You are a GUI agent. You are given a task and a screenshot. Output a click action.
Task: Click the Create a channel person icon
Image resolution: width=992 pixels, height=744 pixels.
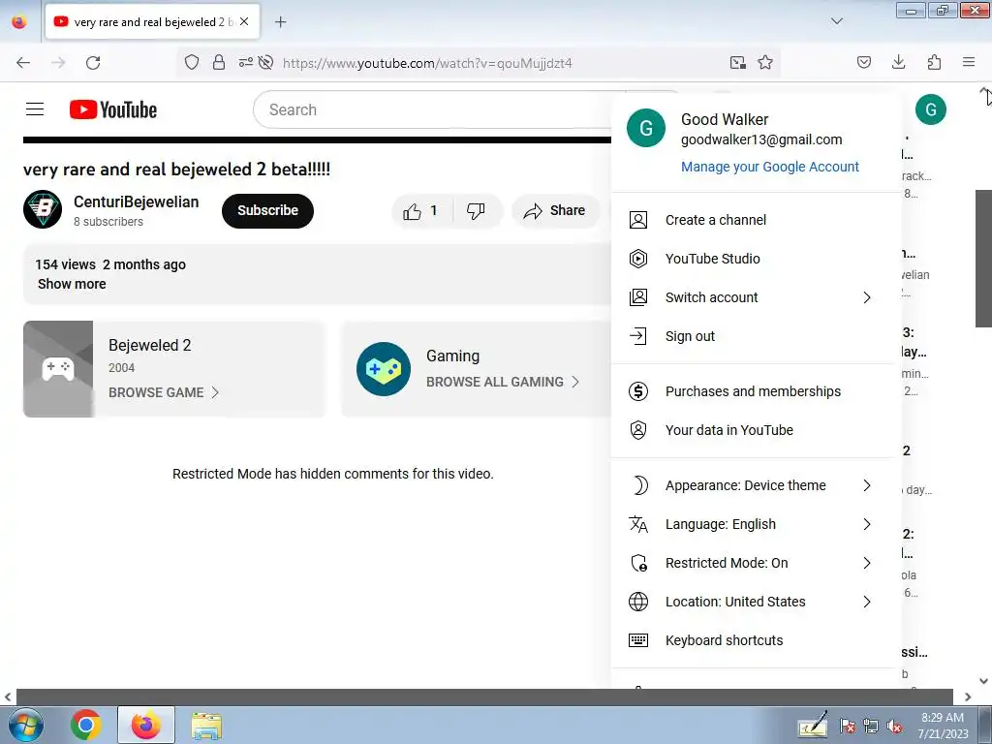[x=638, y=220]
